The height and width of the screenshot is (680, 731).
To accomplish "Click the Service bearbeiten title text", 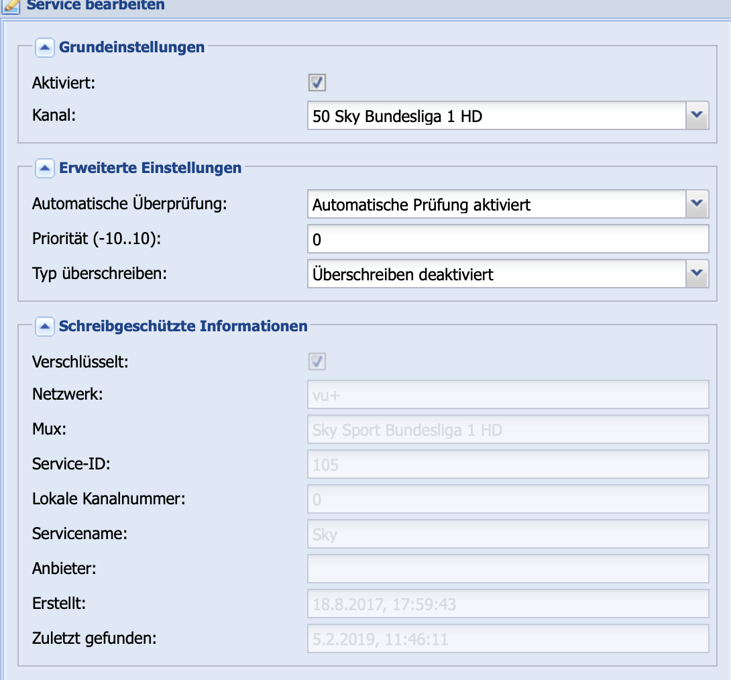I will 96,5.
